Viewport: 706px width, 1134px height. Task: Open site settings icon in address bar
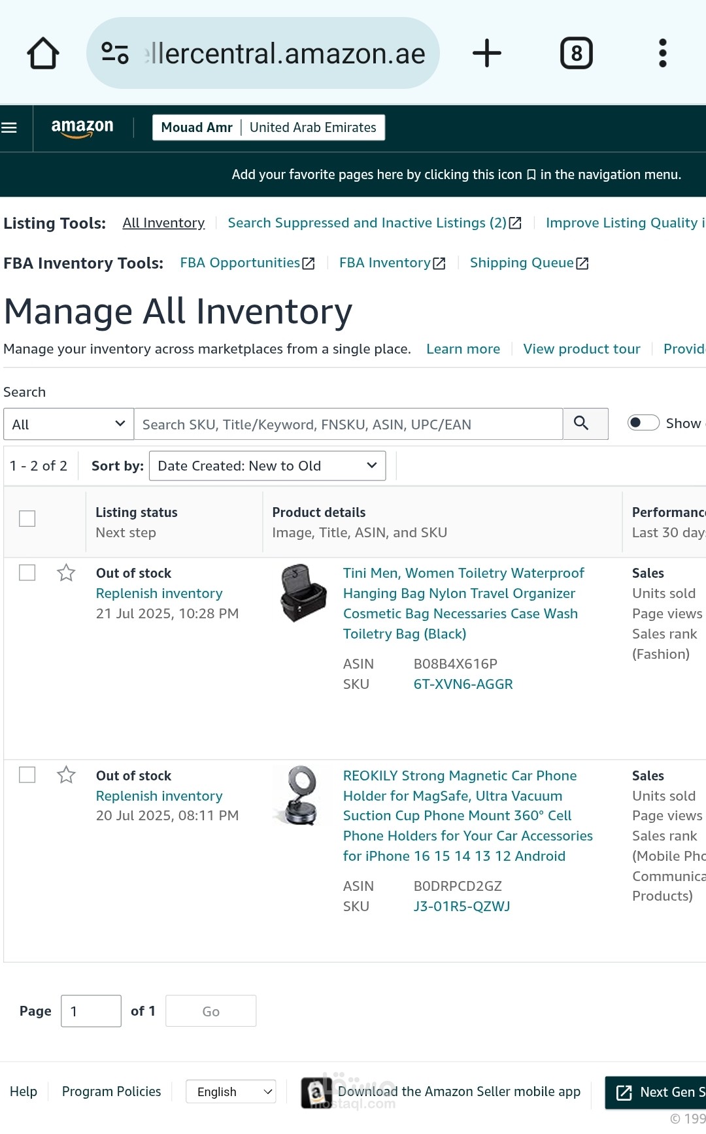tap(115, 53)
